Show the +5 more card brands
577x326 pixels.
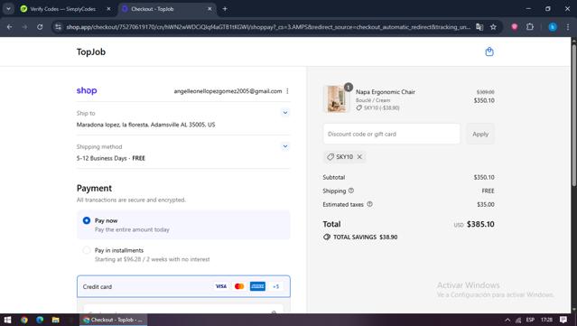pos(275,286)
